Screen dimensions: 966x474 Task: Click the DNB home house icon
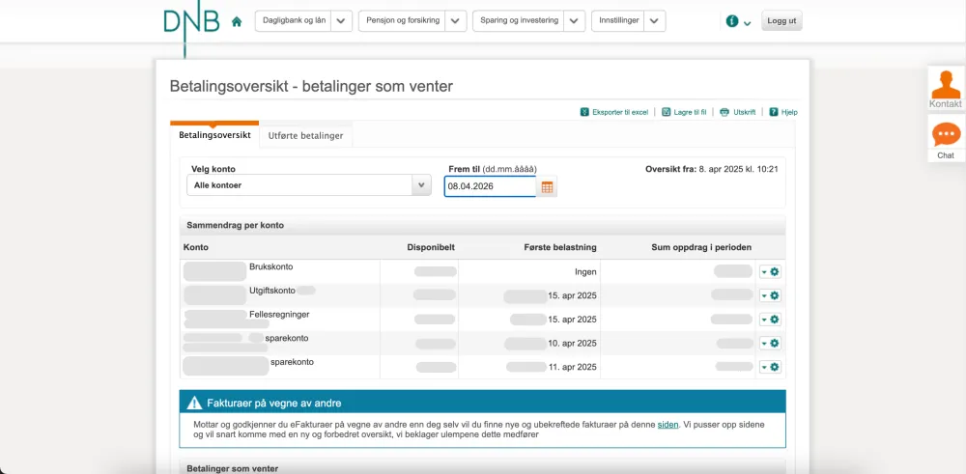[237, 21]
